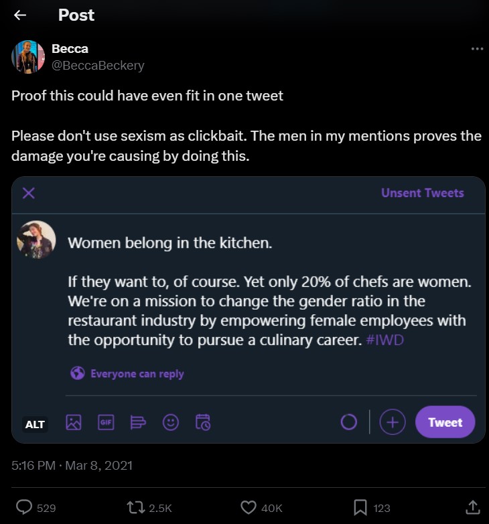Schedule the tweet with the calendar icon
The image size is (489, 524).
[203, 422]
